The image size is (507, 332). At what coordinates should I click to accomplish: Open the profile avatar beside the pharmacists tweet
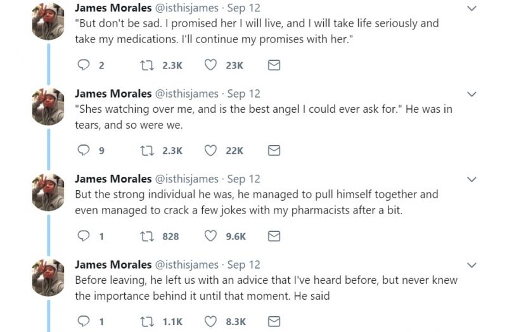pyautogui.click(x=48, y=193)
